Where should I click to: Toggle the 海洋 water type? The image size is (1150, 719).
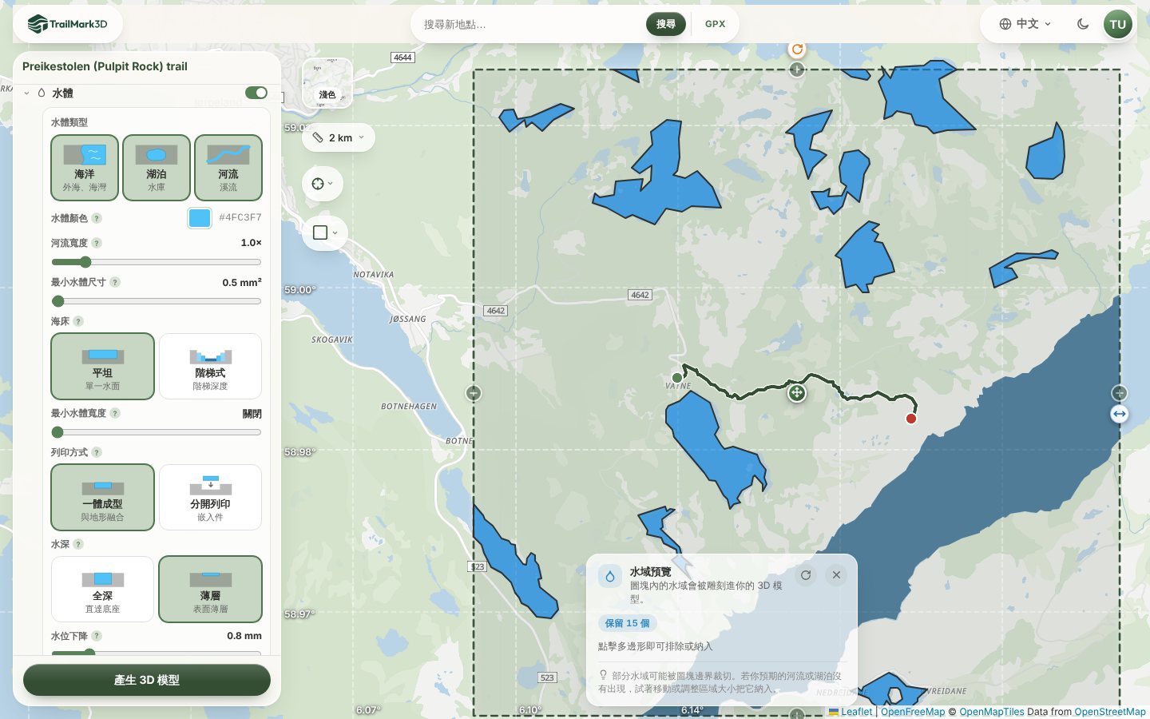point(85,168)
